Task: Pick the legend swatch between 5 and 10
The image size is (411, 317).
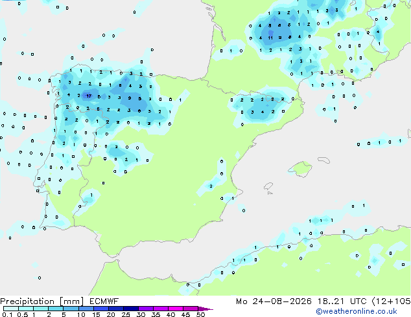Action: 71,309
